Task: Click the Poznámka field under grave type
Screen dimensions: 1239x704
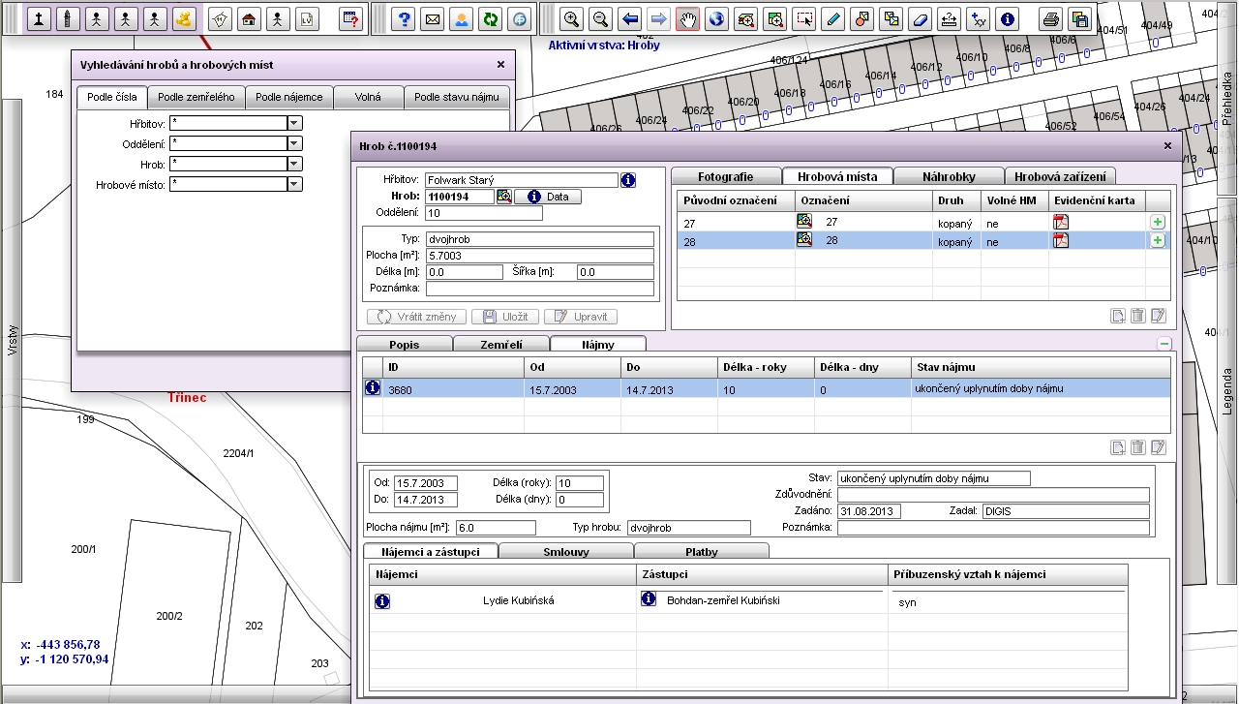Action: click(x=540, y=289)
